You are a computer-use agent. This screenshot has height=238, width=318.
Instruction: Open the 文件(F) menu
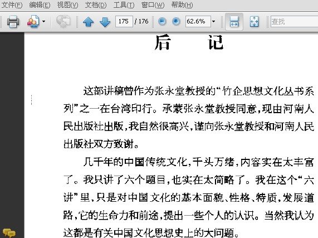pyautogui.click(x=12, y=4)
